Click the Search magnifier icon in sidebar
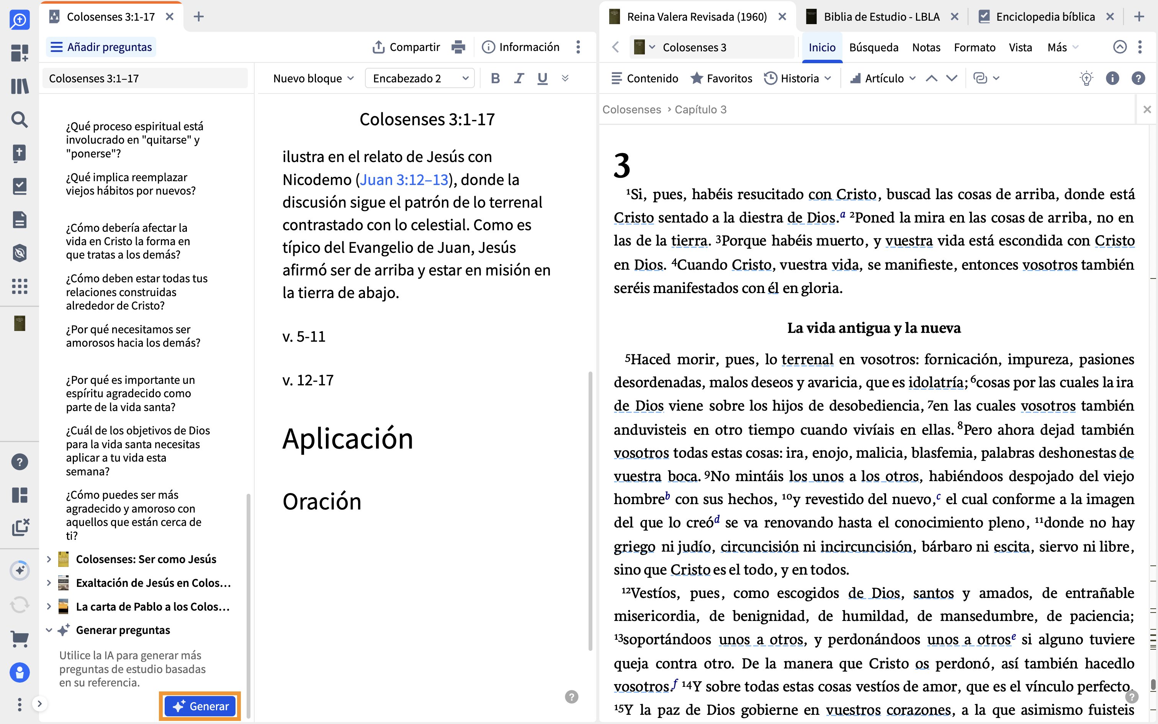1158x724 pixels. (x=20, y=119)
